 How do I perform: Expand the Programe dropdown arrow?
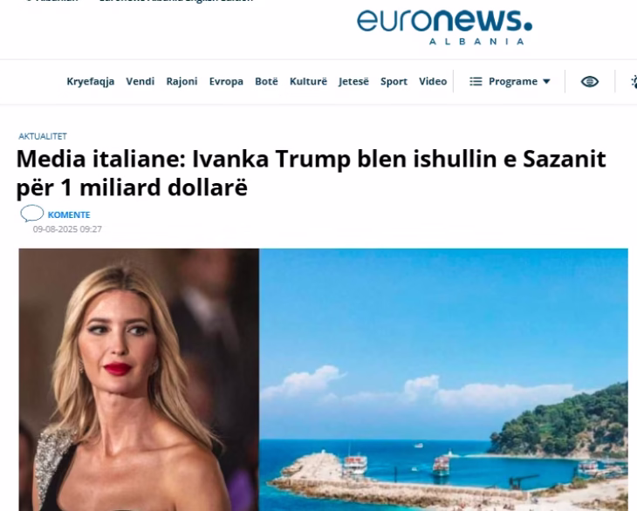tap(546, 82)
